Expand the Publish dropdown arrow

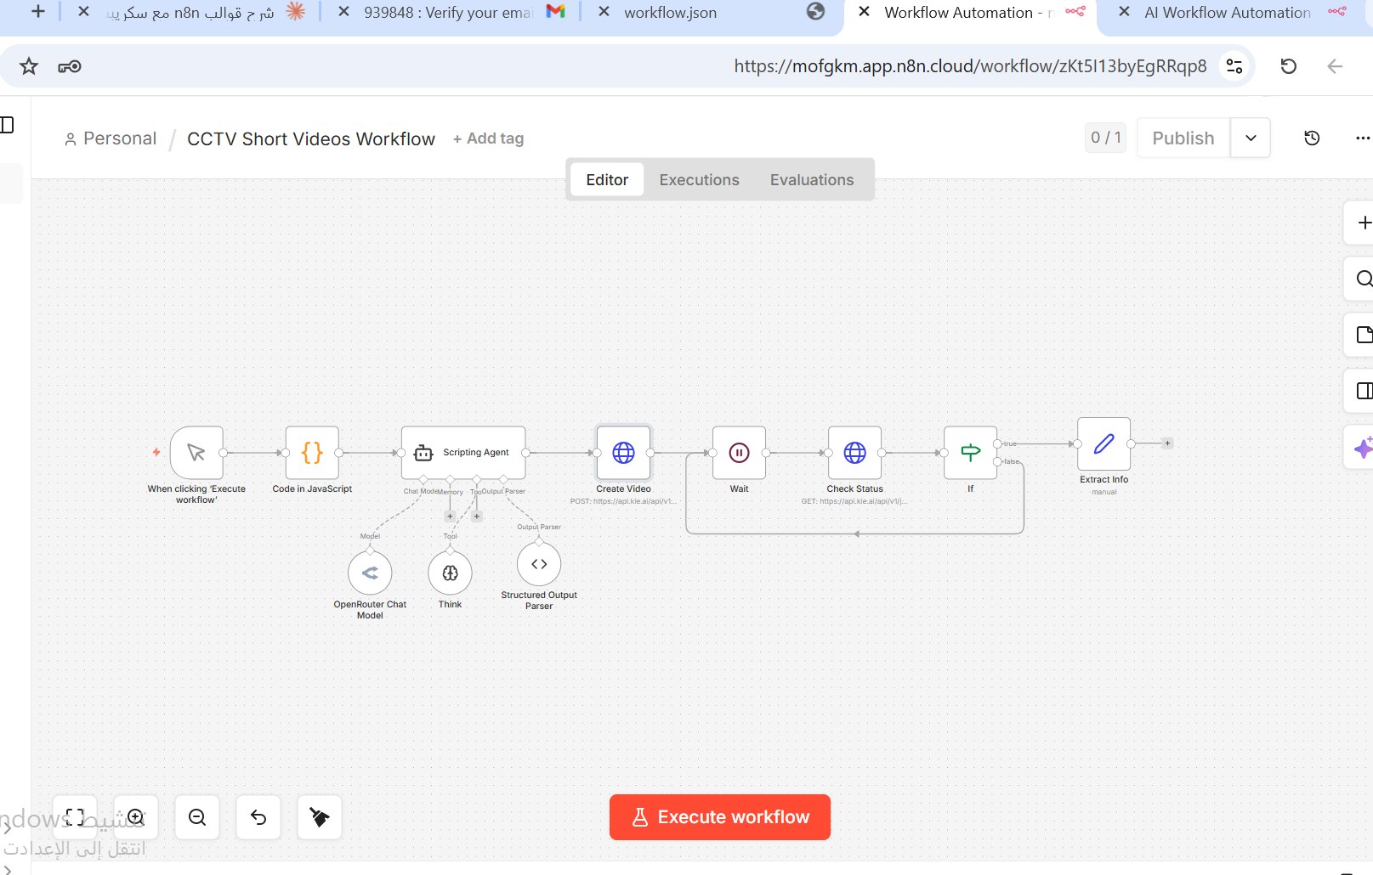coord(1251,138)
